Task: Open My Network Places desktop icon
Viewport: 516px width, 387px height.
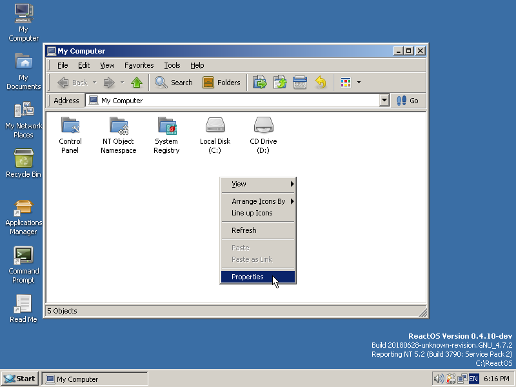Action: [x=23, y=120]
